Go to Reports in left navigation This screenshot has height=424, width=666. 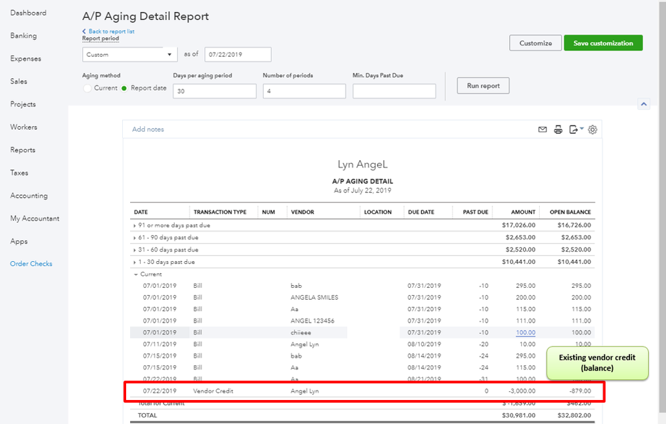tap(23, 150)
